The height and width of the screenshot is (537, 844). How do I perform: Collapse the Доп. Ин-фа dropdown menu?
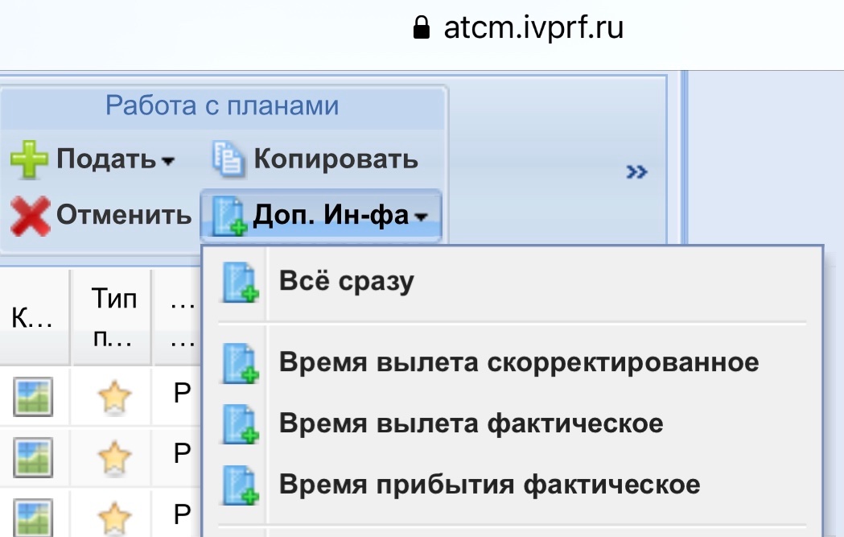[321, 215]
